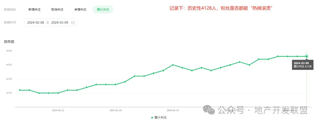318x123 pixels.
Task: Click the 数据指标 label
Action: (x=10, y=10)
